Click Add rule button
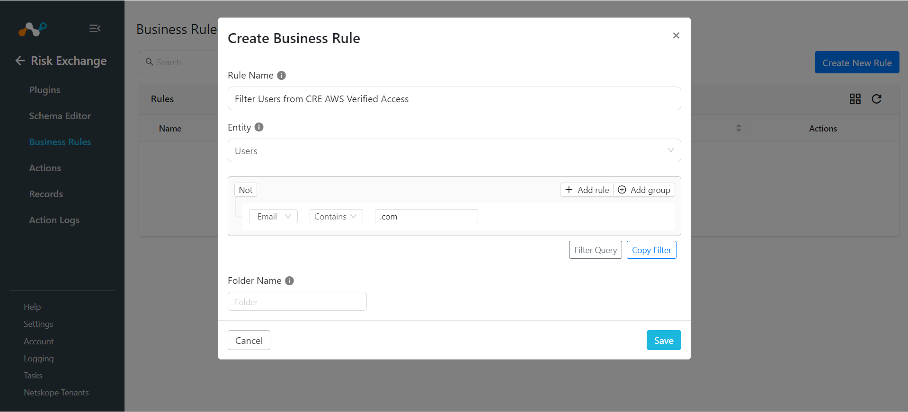Image resolution: width=908 pixels, height=412 pixels. click(587, 190)
